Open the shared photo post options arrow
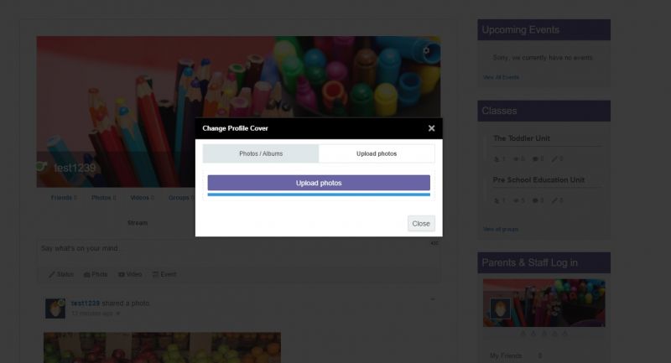671x363 pixels. (x=433, y=299)
